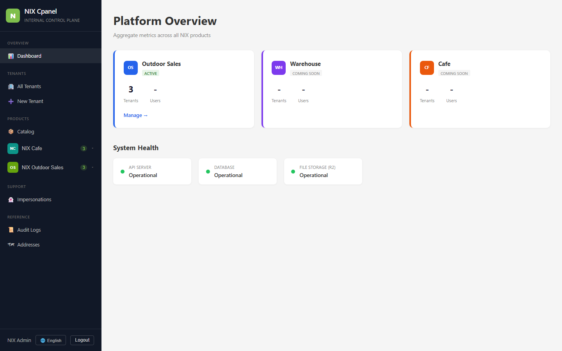Click the FILE STORAGE (R2) label
Image resolution: width=562 pixels, height=351 pixels.
pyautogui.click(x=317, y=168)
